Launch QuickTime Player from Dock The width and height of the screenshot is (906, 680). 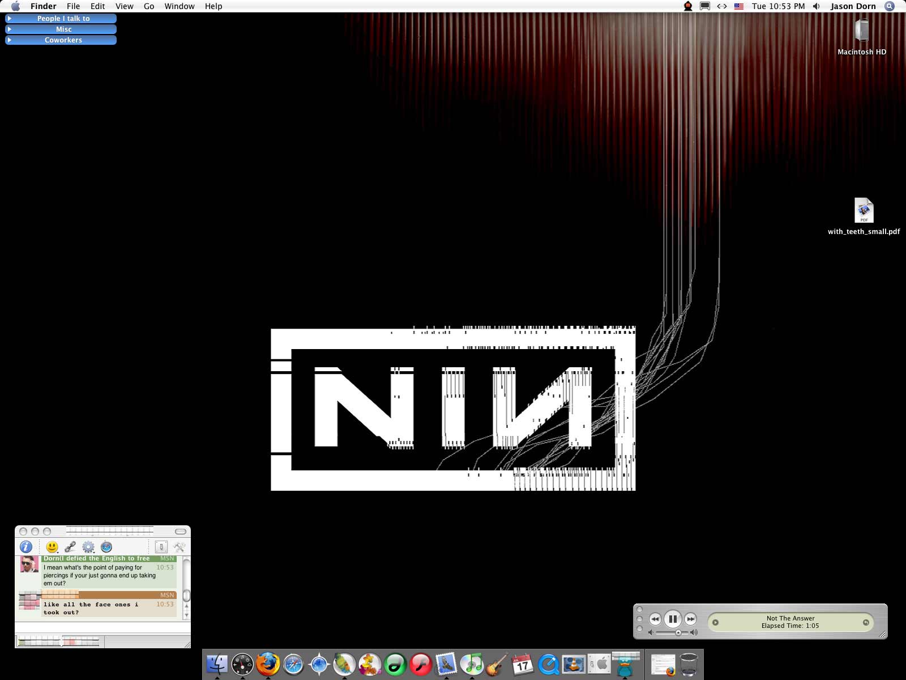coord(548,664)
